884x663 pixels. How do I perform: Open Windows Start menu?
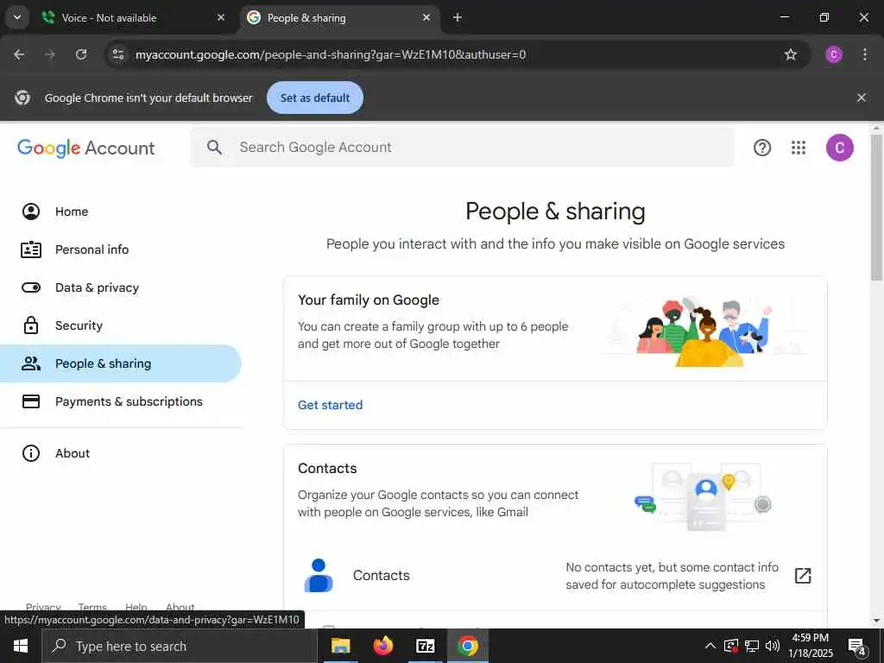click(21, 646)
